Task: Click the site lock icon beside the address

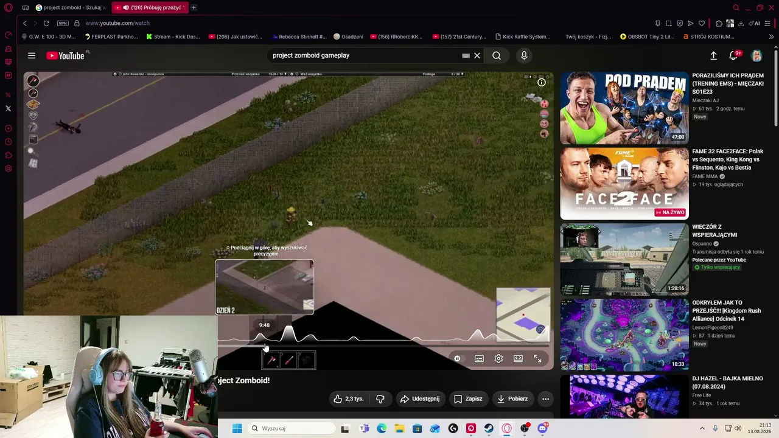Action: (77, 23)
